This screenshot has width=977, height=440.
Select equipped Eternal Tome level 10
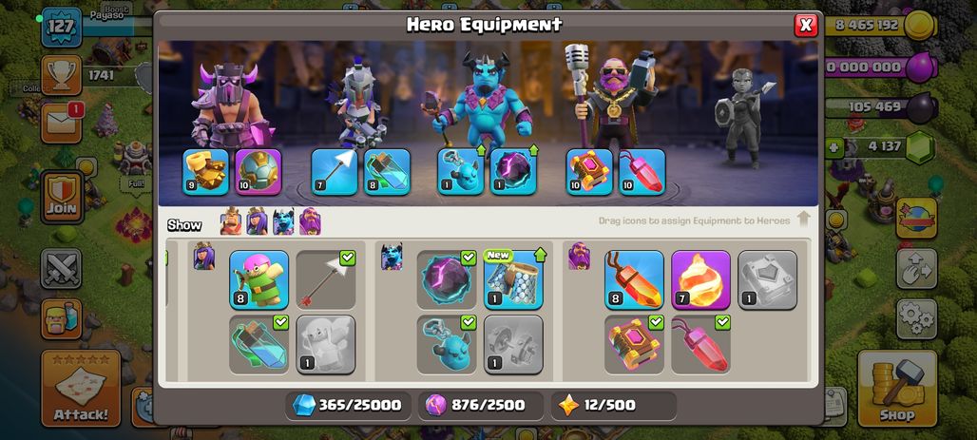(x=589, y=172)
